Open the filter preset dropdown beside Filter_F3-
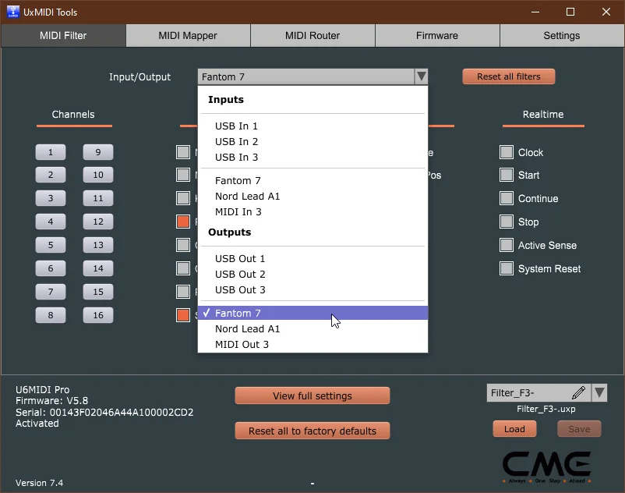Viewport: 625px width, 493px height. 600,392
